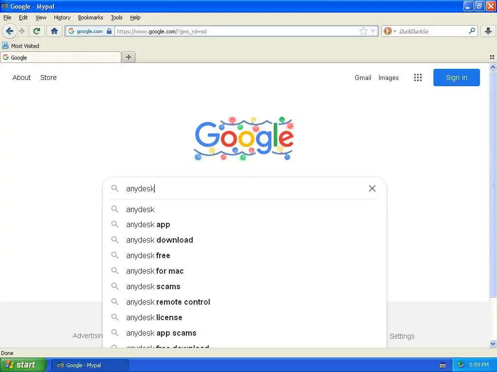Choose the "anydesk license" suggestion
Screen dimensions: 497x372
[x=244, y=318]
